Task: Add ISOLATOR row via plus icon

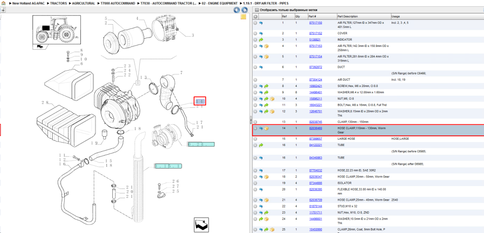Action: pos(255,183)
